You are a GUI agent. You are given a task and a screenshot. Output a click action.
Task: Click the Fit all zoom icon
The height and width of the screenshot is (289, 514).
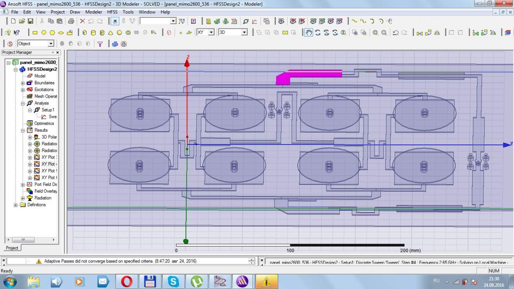[x=375, y=33]
